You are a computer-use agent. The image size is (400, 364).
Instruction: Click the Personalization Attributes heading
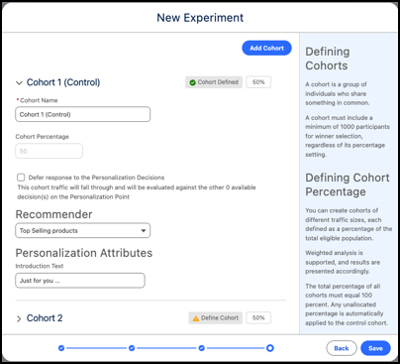pos(84,253)
